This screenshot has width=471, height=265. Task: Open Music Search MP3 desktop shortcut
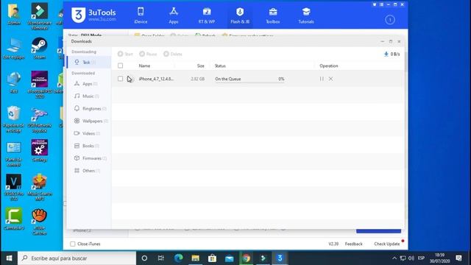(x=39, y=188)
